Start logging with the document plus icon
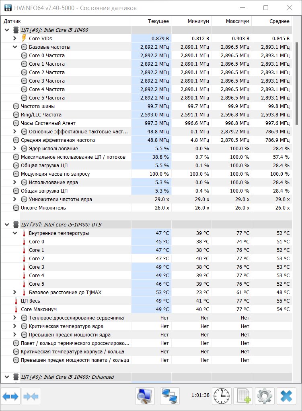The height and width of the screenshot is (411, 302). coord(243,396)
